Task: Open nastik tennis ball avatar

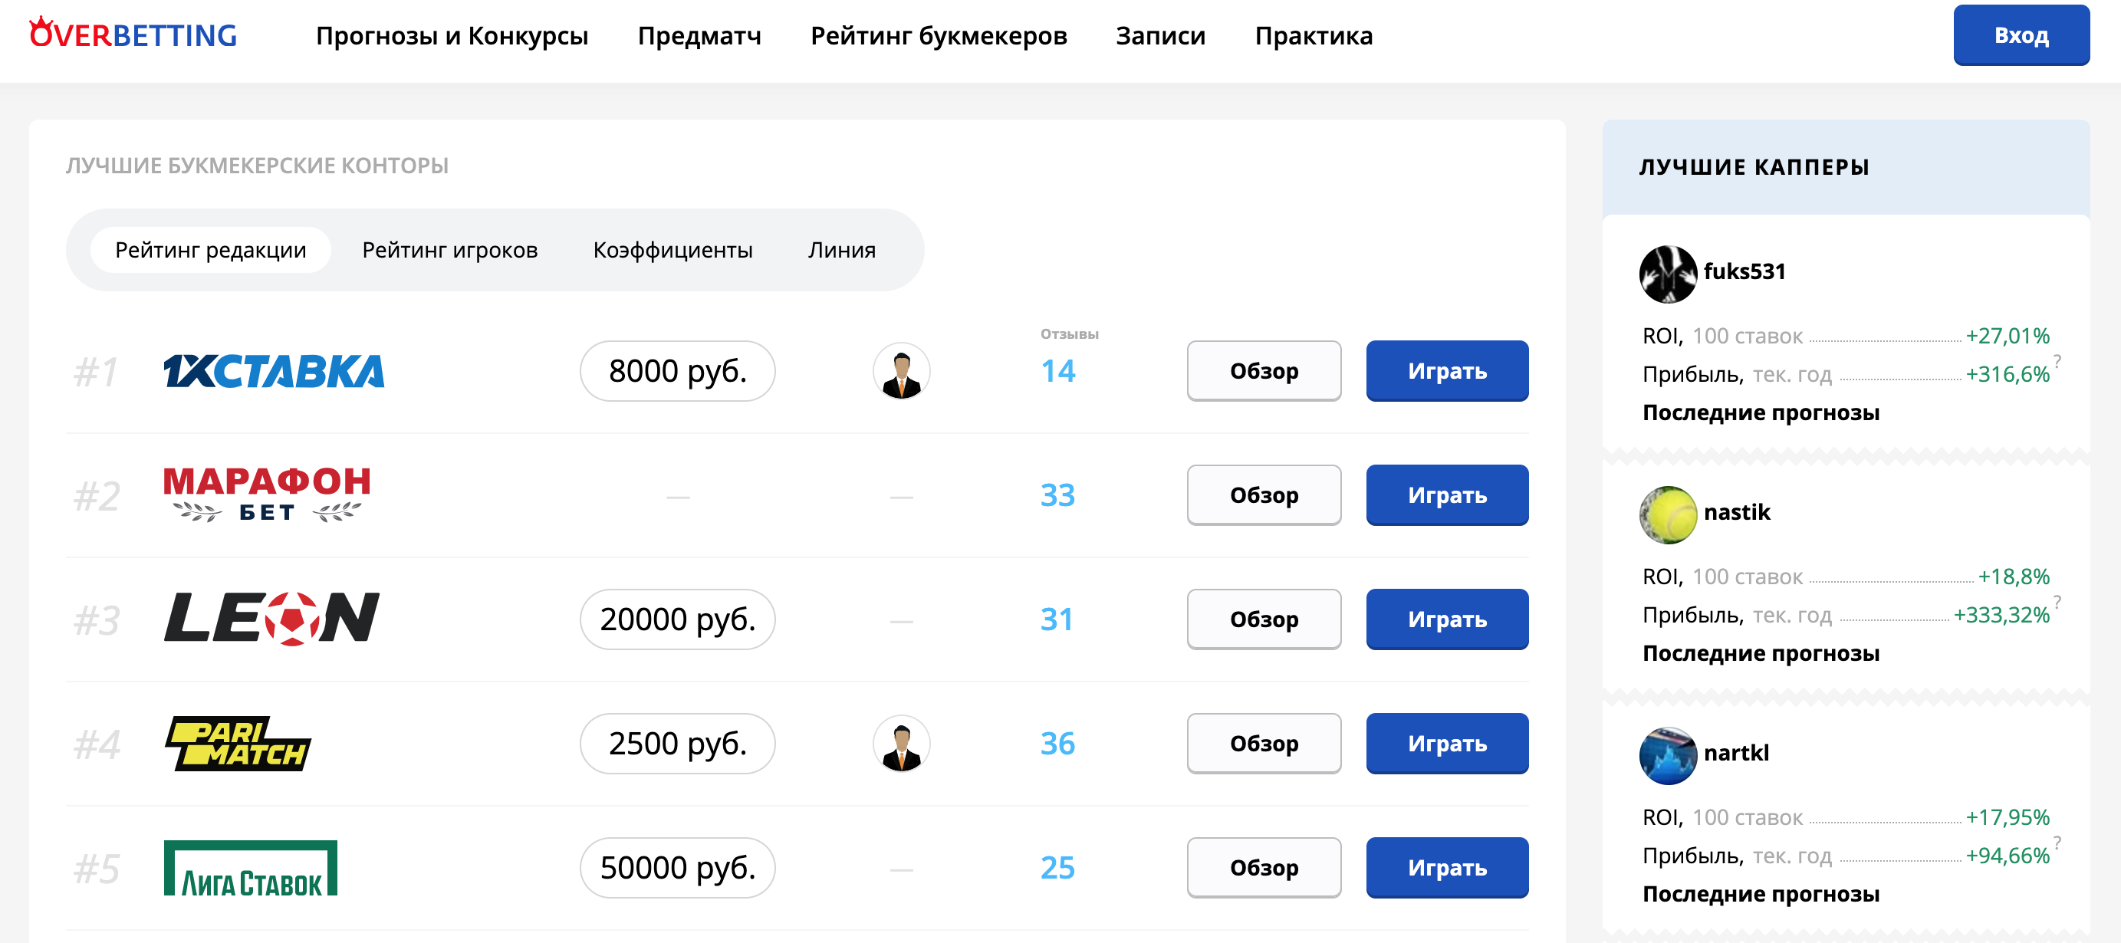Action: pyautogui.click(x=1667, y=515)
